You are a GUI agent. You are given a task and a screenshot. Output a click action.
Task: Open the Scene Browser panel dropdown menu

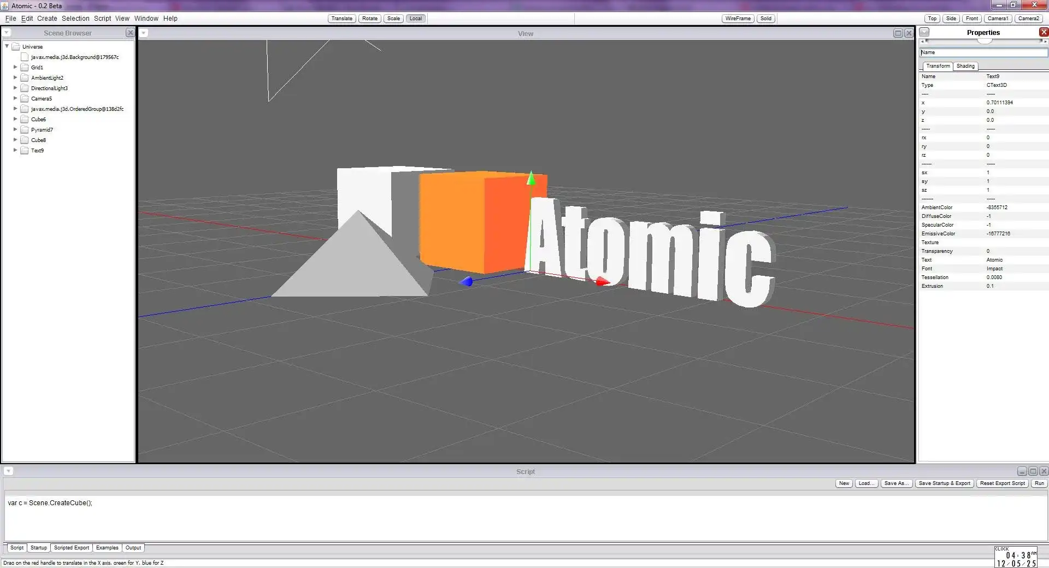7,33
